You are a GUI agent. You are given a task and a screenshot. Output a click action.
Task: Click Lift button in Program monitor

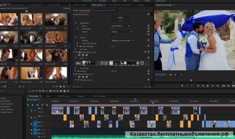coord(224,86)
